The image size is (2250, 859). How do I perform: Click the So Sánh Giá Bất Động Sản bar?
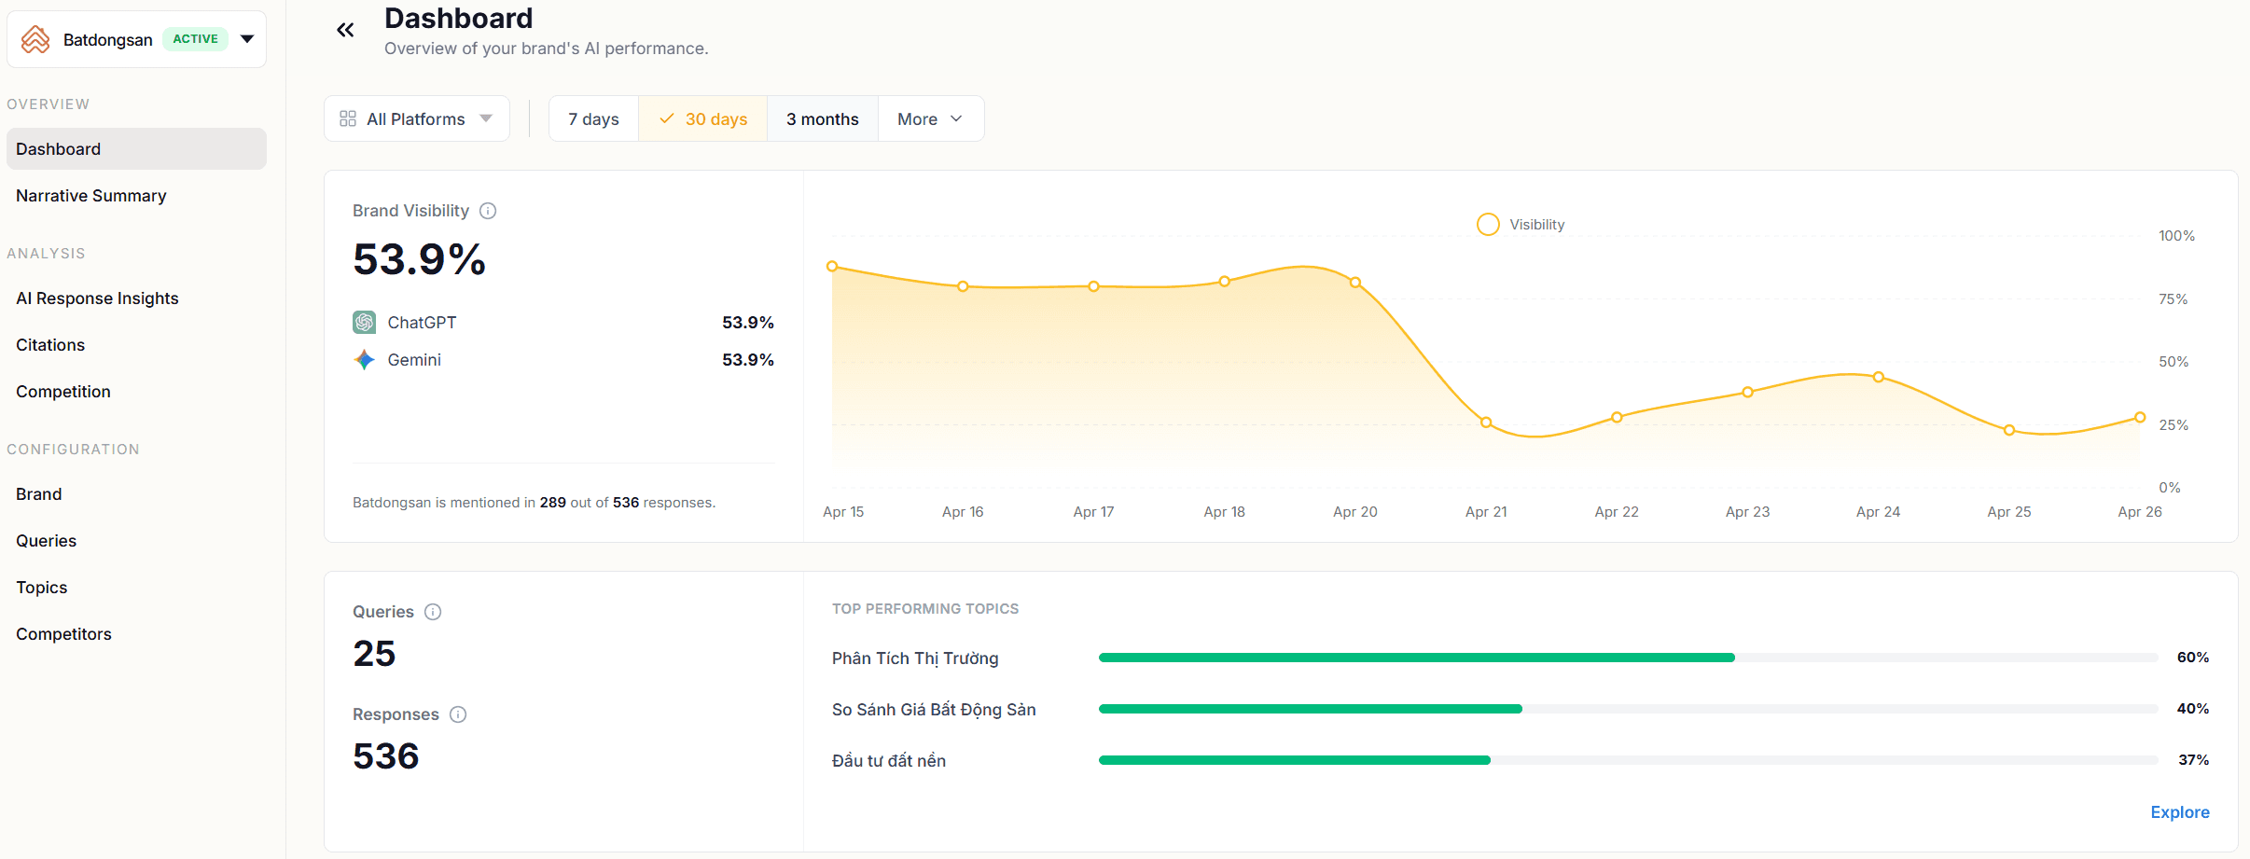(x=1628, y=709)
